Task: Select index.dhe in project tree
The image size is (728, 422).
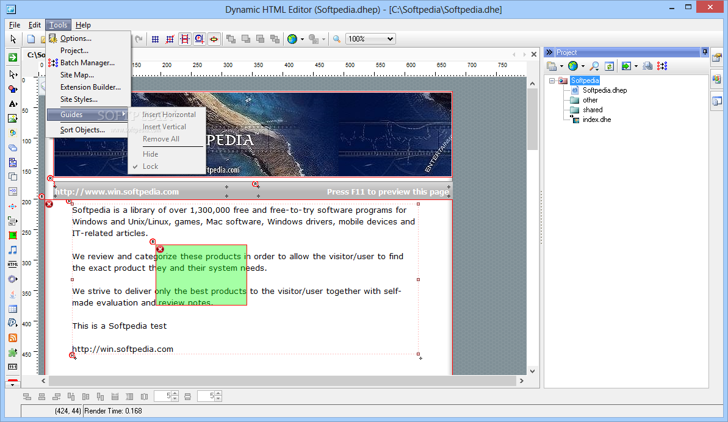Action: (597, 120)
